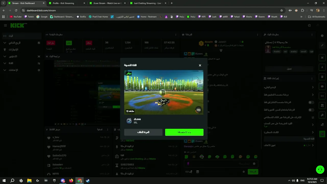Click the Arabic tag chip

(277, 51)
